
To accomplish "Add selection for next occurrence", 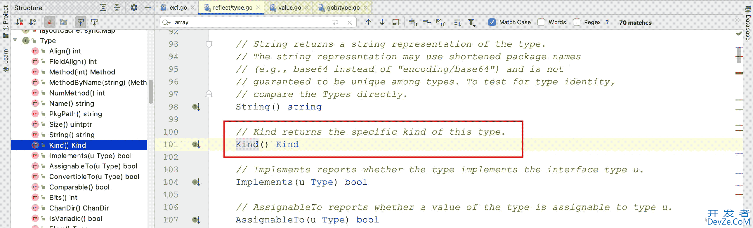I will (413, 22).
